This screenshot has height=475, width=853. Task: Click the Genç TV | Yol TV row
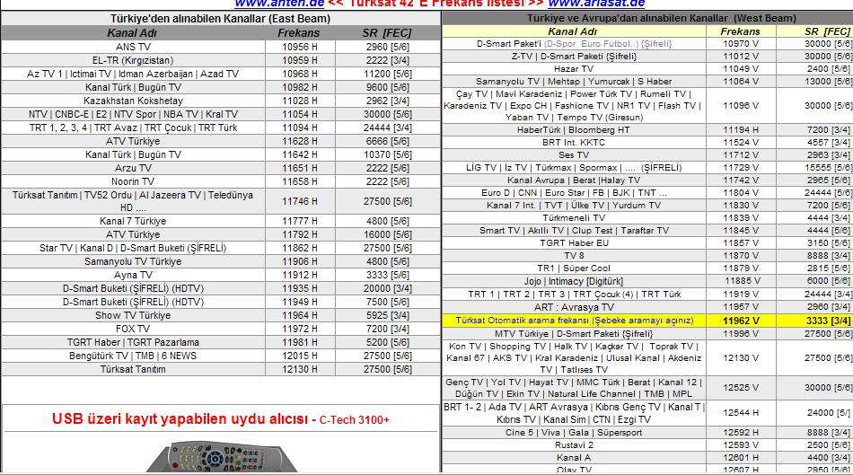(x=647, y=388)
